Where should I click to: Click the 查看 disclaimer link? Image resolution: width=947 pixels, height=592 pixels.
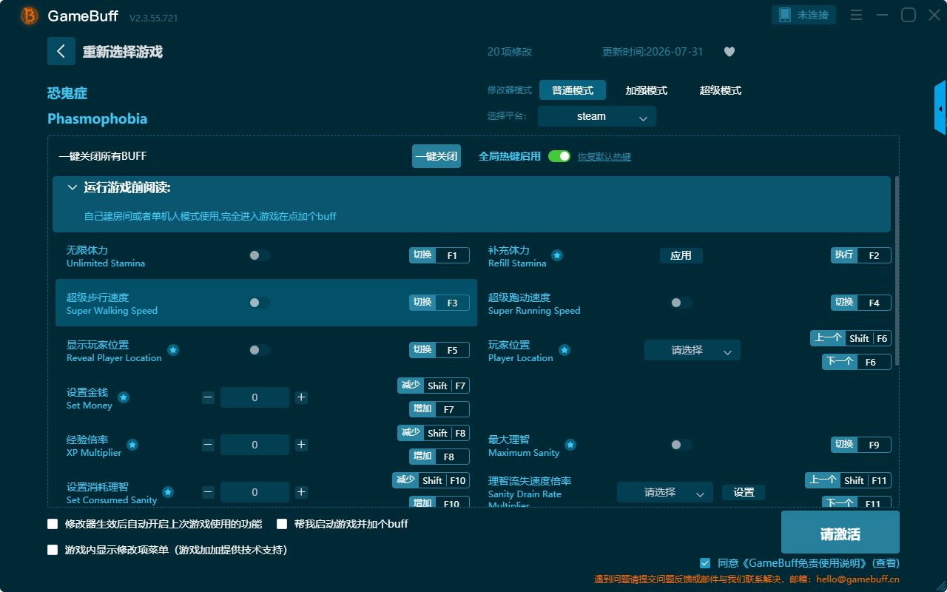(886, 562)
